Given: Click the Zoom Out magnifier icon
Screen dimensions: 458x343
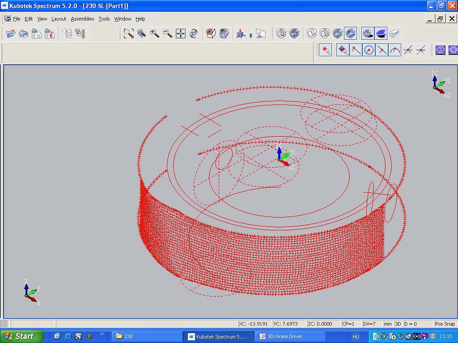Looking at the screenshot, I should pyautogui.click(x=168, y=33).
